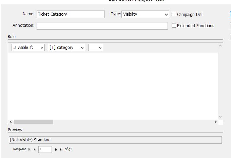Jump to the first recipient record
The image size is (231, 158).
pyautogui.click(x=29, y=150)
